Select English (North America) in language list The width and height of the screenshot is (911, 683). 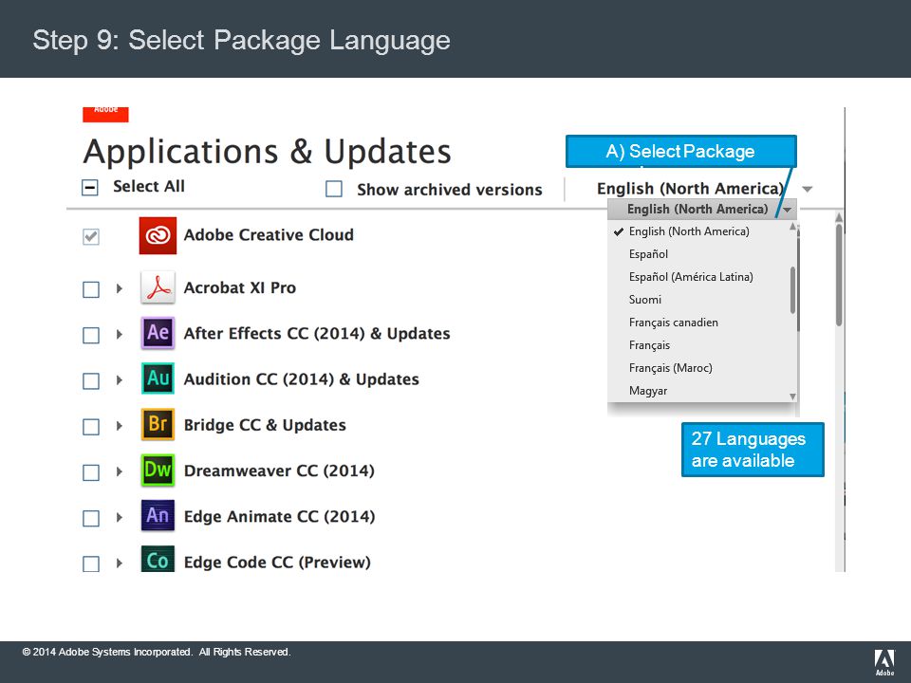(x=689, y=231)
